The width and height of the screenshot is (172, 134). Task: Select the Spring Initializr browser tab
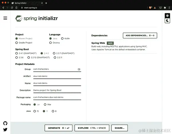tap(27, 3)
